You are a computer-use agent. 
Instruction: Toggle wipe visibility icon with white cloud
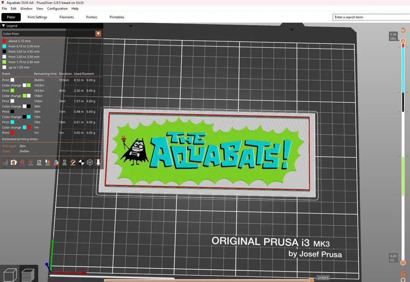click(14, 162)
